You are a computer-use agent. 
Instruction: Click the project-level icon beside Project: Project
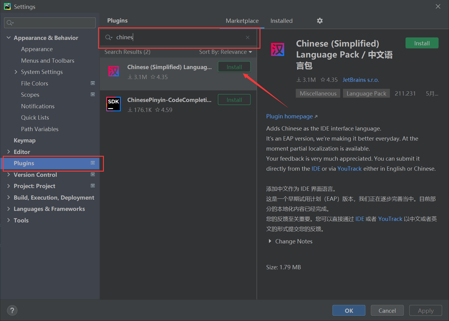coord(93,186)
